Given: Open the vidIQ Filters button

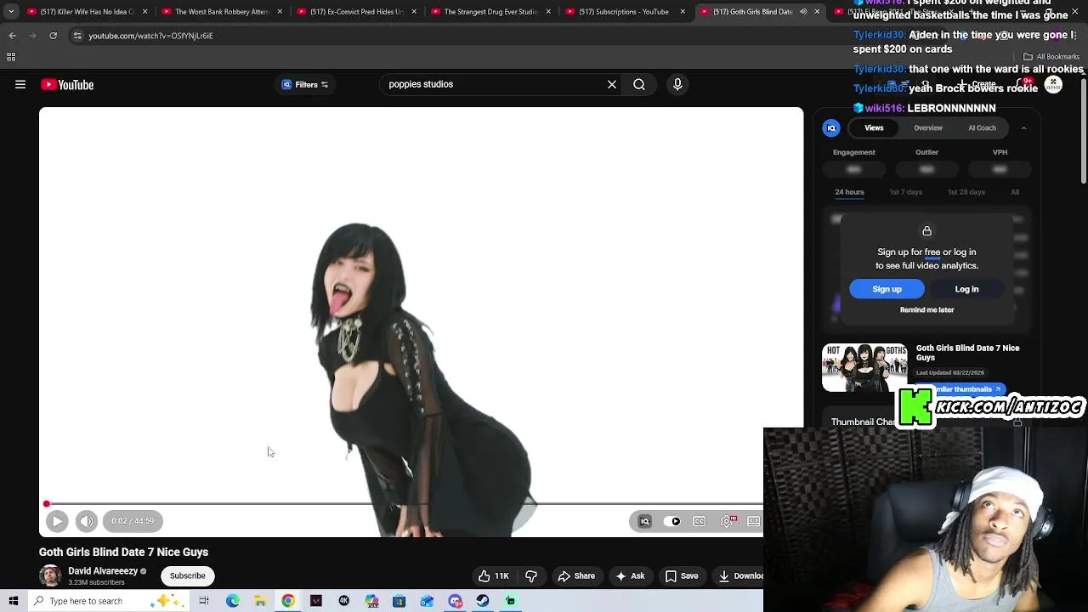Looking at the screenshot, I should point(305,84).
